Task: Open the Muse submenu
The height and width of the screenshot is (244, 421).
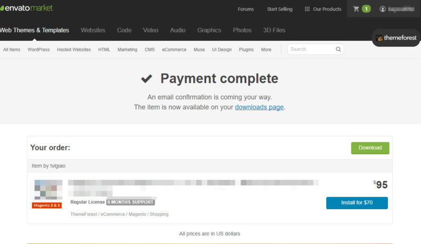Action: point(199,49)
